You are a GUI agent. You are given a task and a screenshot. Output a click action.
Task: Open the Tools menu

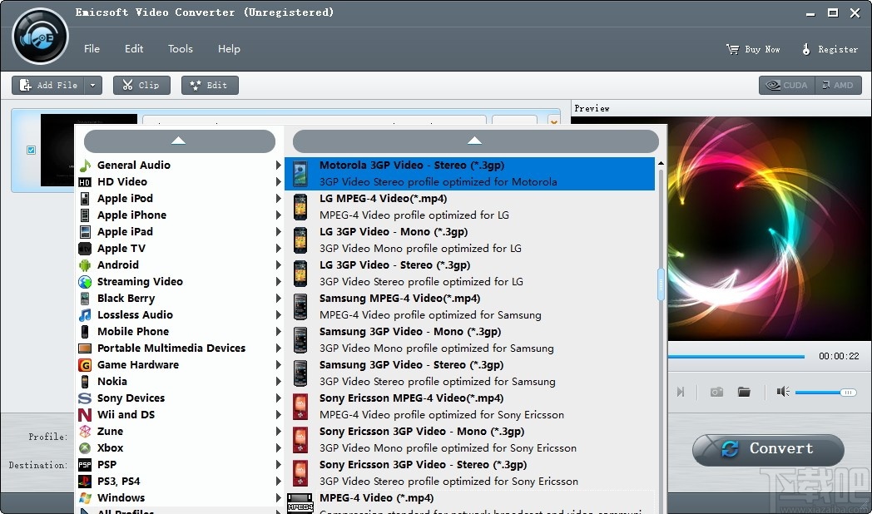click(181, 49)
